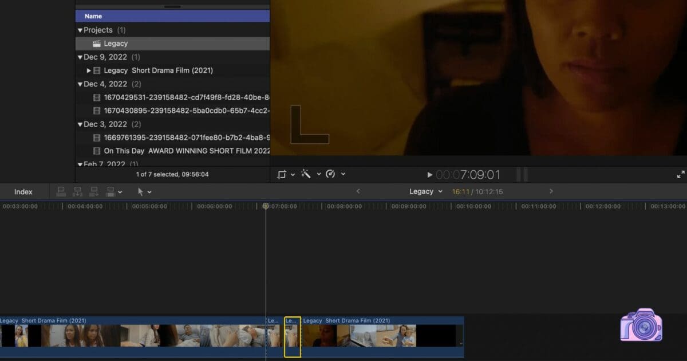
Task: Select the Crop tool below the viewer
Action: tap(282, 174)
